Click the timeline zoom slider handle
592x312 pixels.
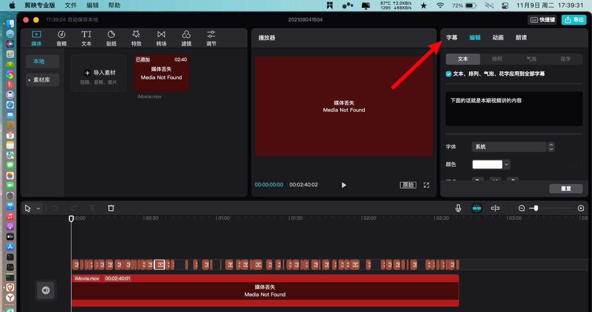coord(536,208)
